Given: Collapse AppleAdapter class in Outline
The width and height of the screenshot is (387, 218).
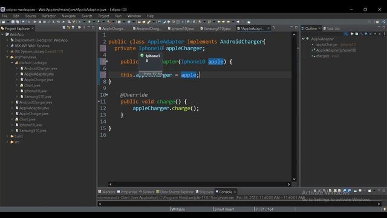Looking at the screenshot, I should [x=304, y=39].
